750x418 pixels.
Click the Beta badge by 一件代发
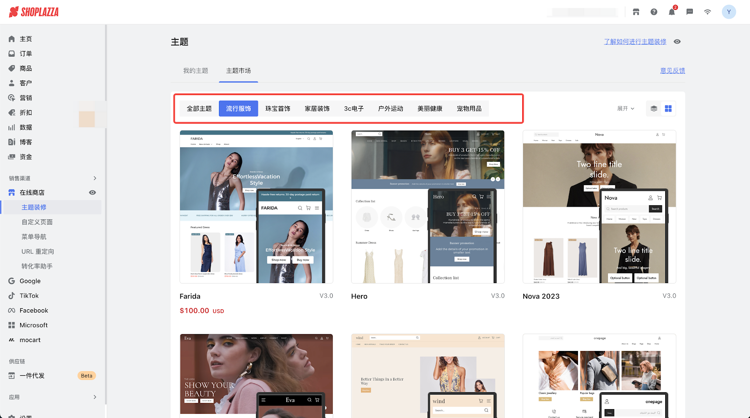[87, 376]
